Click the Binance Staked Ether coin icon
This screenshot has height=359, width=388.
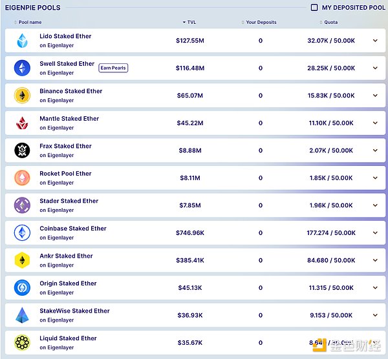point(23,96)
